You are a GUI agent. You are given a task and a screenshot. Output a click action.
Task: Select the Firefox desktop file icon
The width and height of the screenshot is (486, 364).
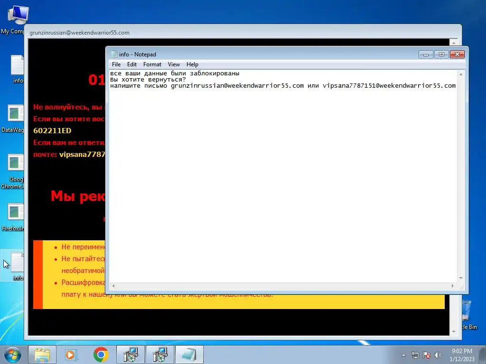(x=12, y=217)
